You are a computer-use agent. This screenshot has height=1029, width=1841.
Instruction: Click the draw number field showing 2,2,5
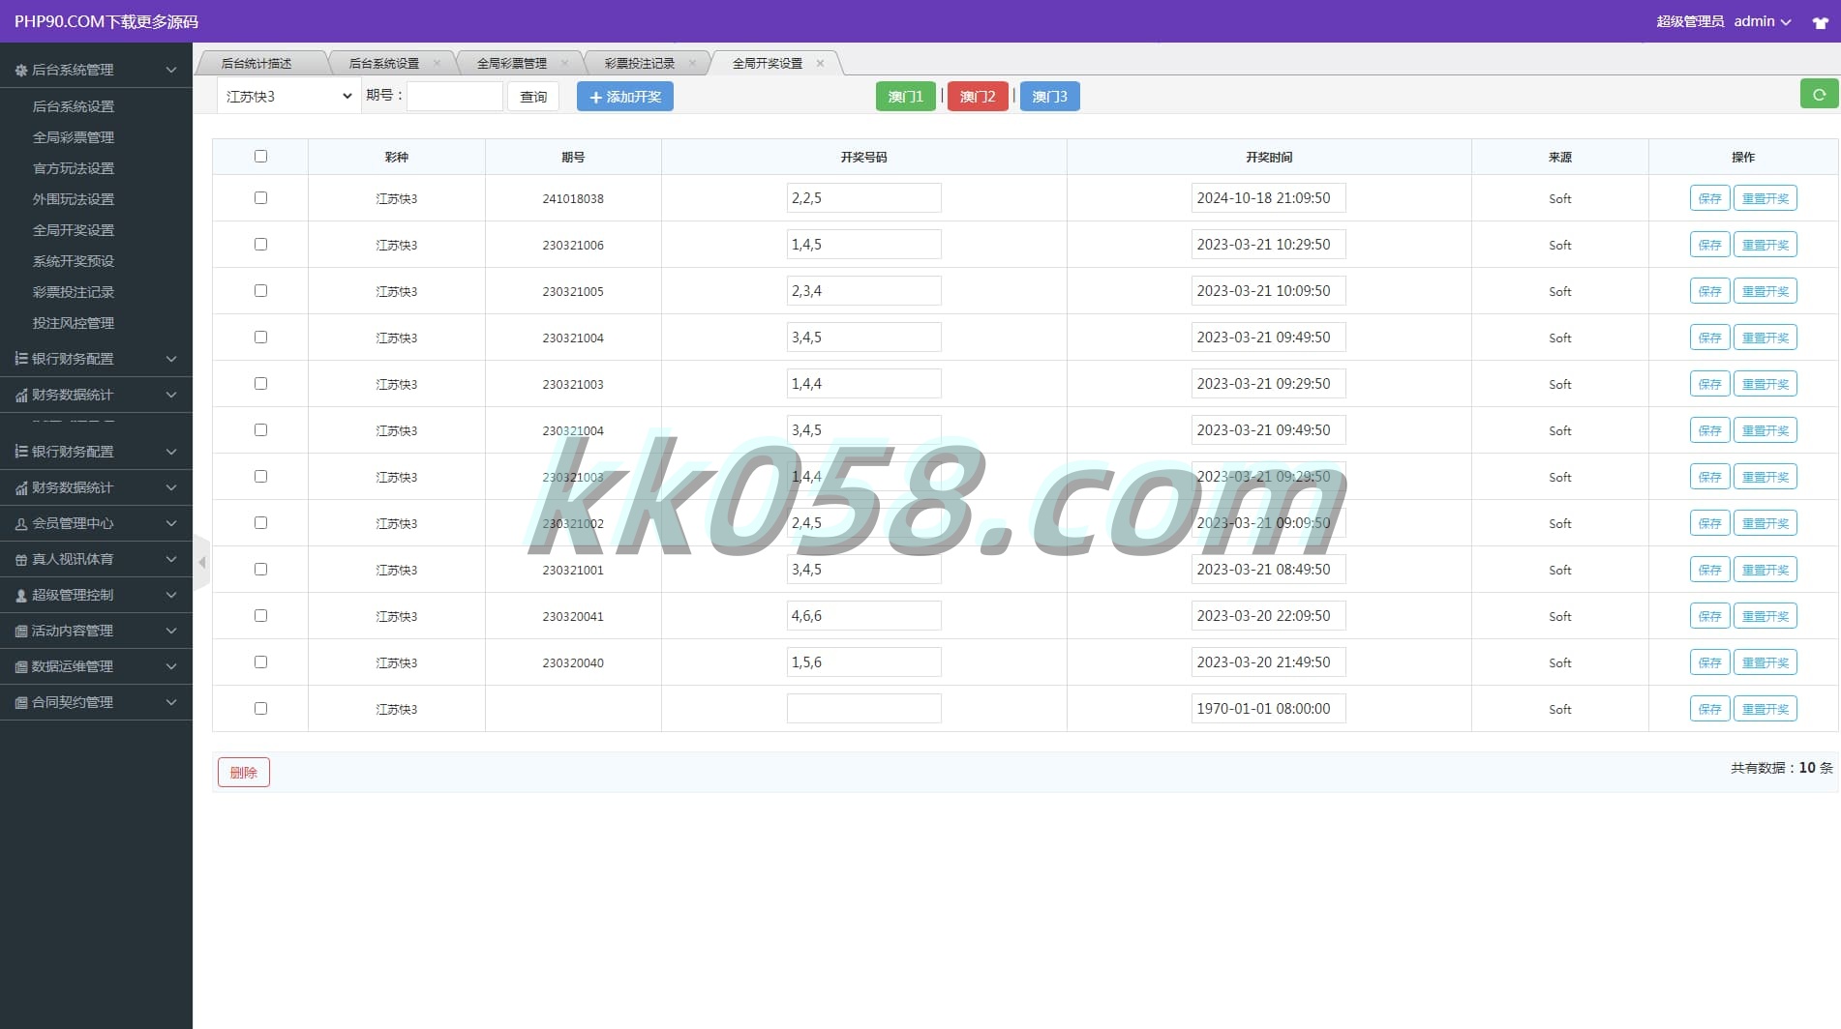click(x=863, y=197)
